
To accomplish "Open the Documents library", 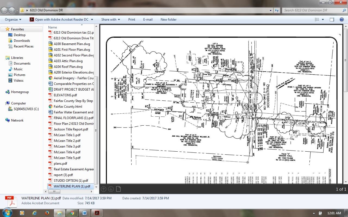I will click(x=22, y=63).
